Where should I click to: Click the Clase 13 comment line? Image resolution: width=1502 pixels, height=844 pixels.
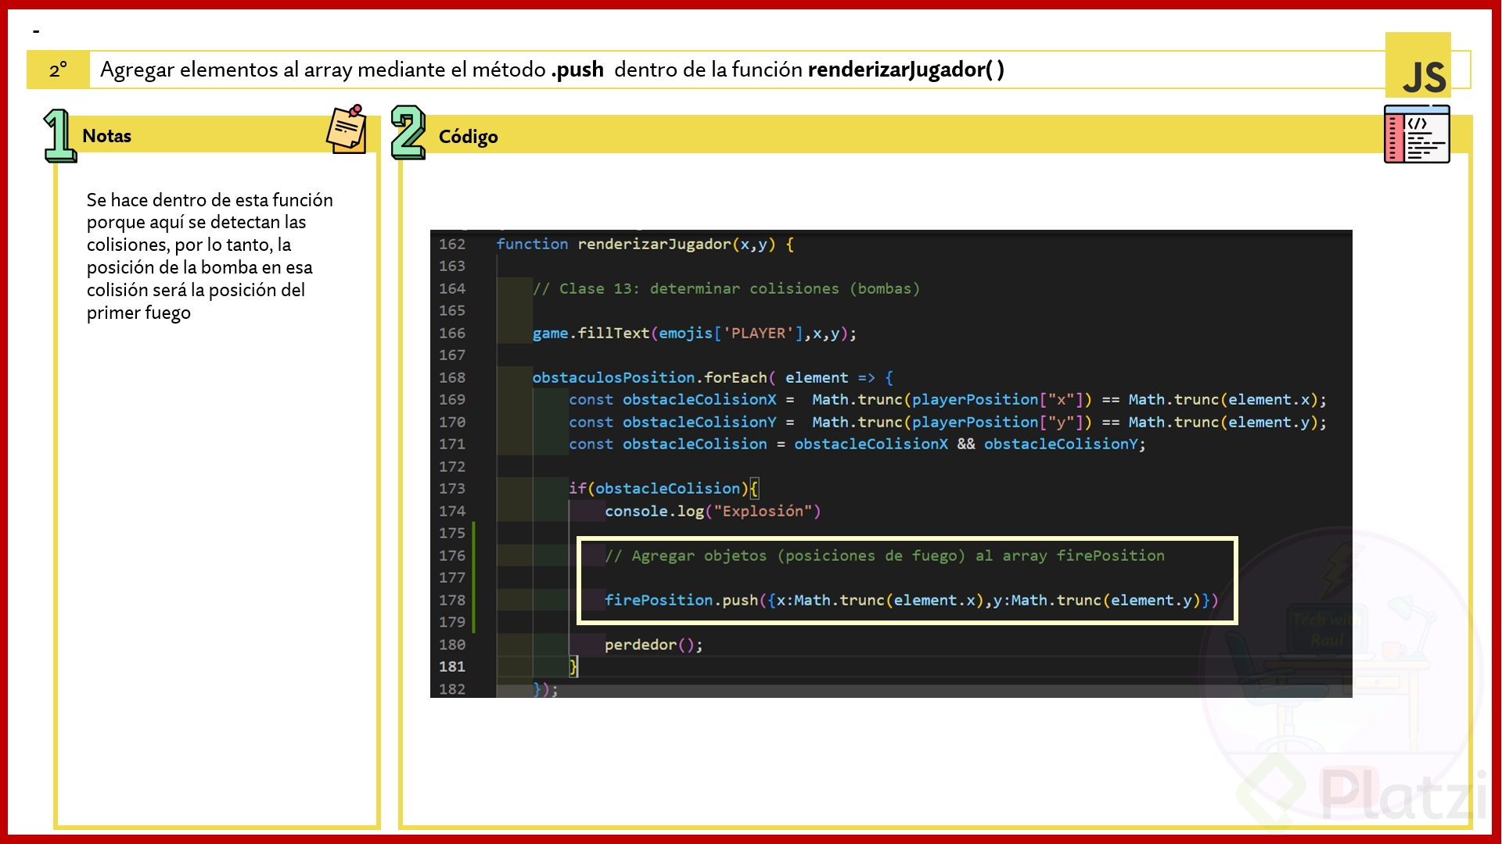(x=726, y=288)
